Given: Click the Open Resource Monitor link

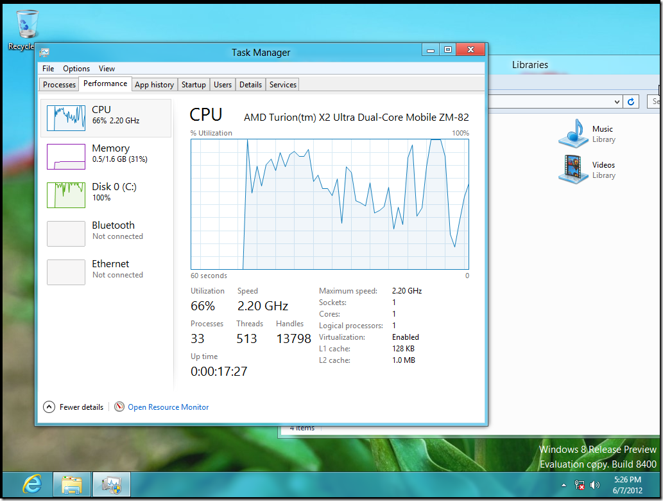Looking at the screenshot, I should click(168, 407).
